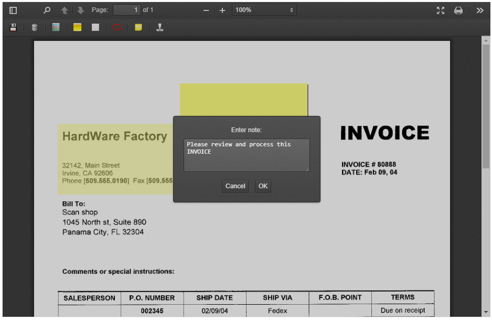Click the '002345' P.O. number cell
492x322 pixels.
click(x=152, y=311)
